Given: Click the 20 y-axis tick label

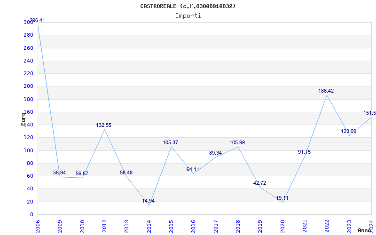Looking at the screenshot, I should coord(30,202).
